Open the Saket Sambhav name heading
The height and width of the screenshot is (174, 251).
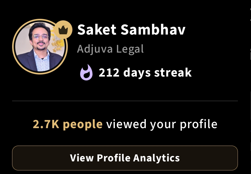[131, 30]
